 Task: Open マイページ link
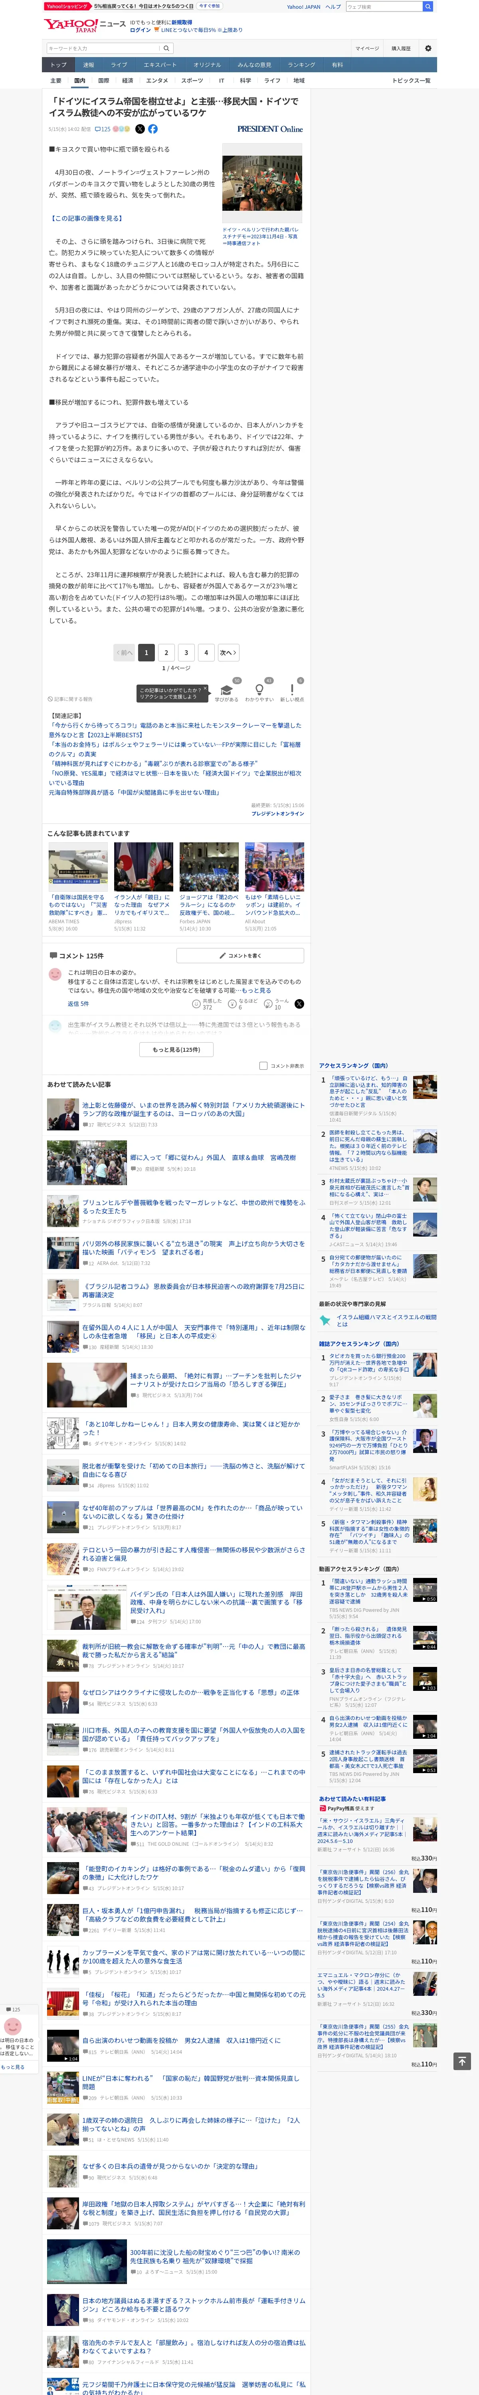[x=366, y=48]
